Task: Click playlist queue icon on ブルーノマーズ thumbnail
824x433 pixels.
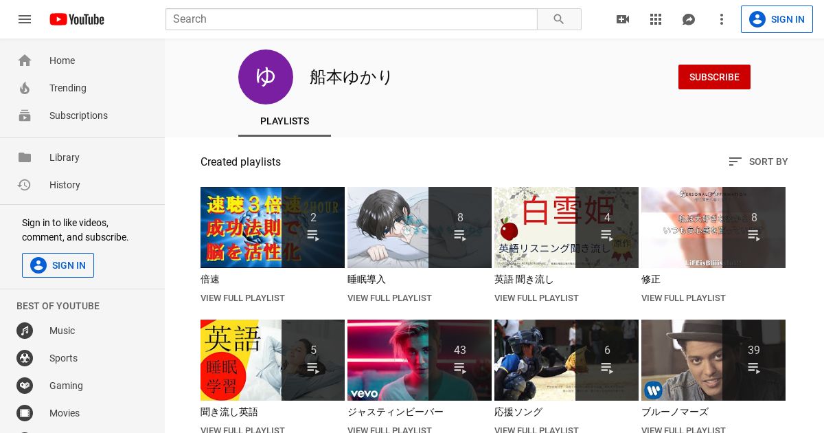Action: [754, 368]
